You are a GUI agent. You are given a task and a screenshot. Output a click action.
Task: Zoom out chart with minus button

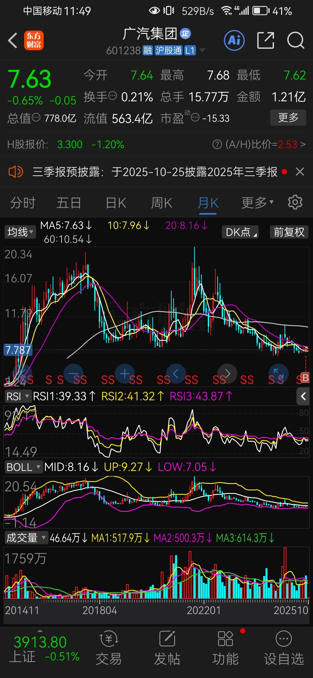[73, 374]
